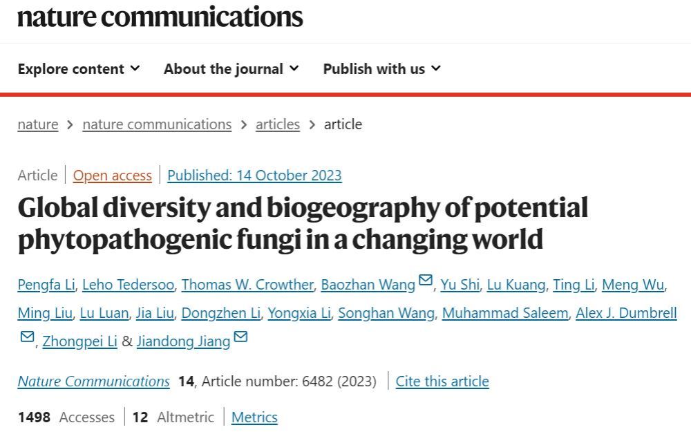Click italic Nature Communications journal link
Viewport: 691px width, 434px height.
tap(94, 381)
